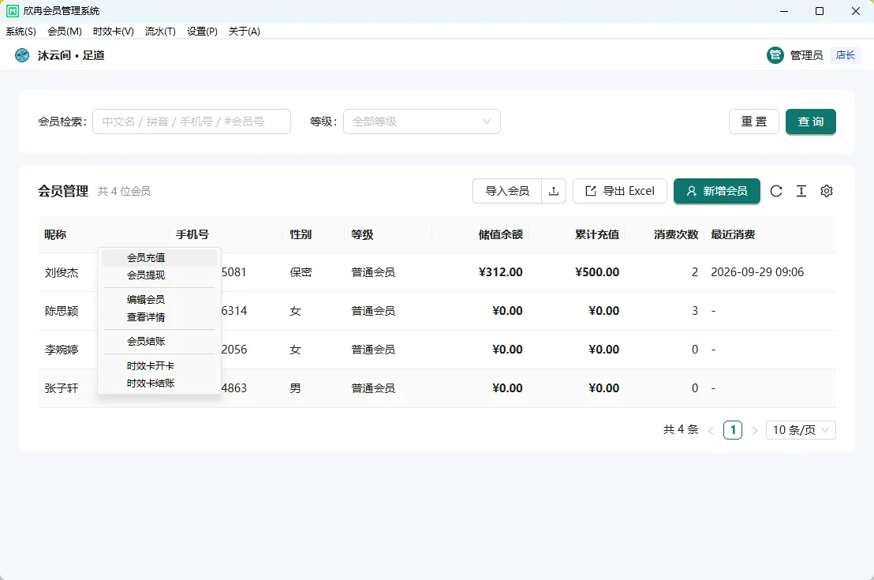Open the column settings gear icon
Screen dimensions: 874x580
(827, 191)
